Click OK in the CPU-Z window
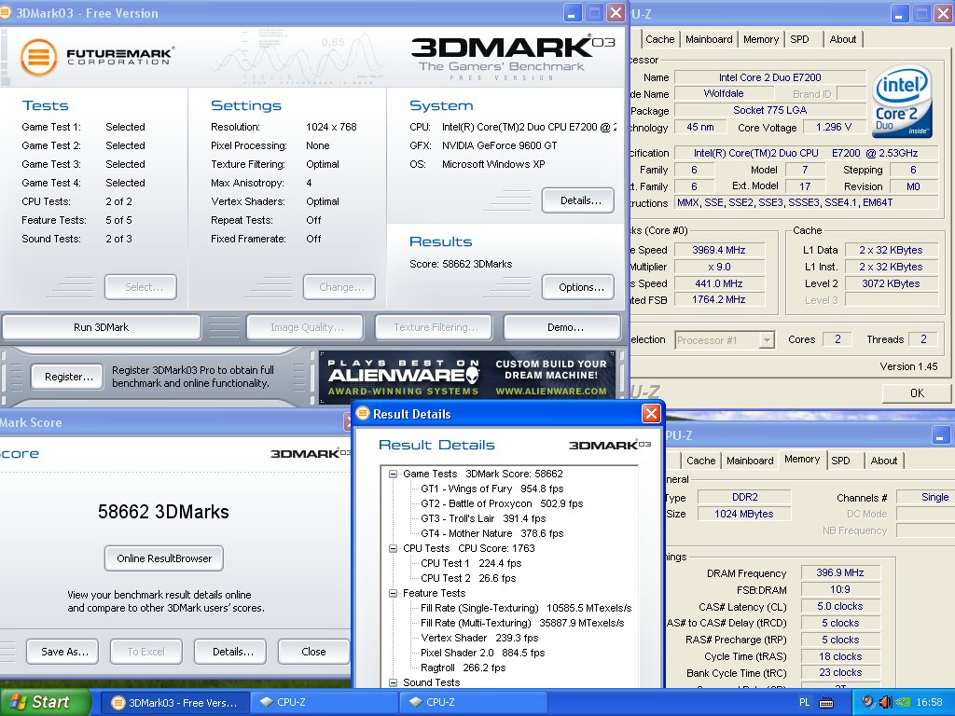 click(917, 393)
